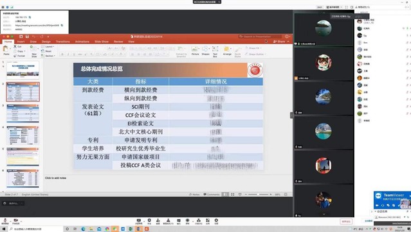Viewport: 411px width, 232px height.
Task: Click the meeting settings gear icon
Action: pos(216,220)
